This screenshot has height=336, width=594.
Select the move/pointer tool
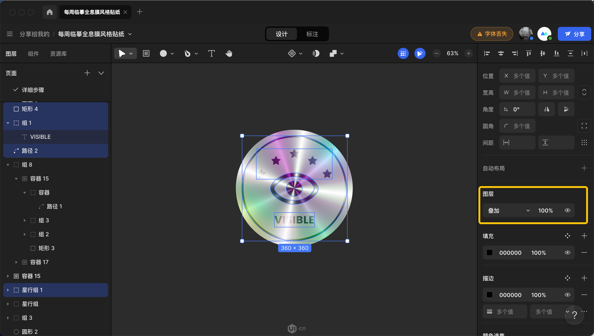[122, 53]
